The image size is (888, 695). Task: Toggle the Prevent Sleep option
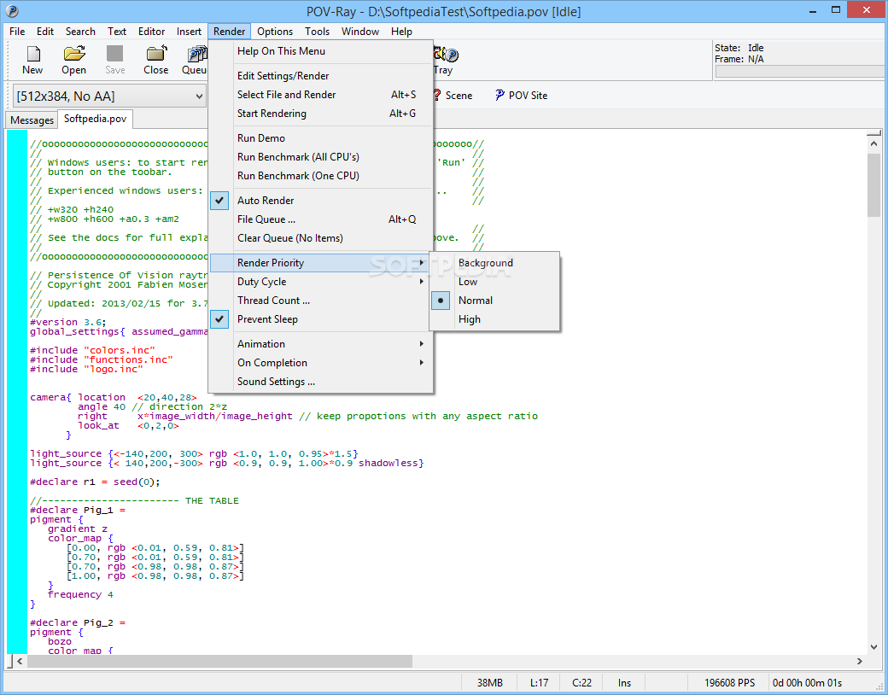pyautogui.click(x=321, y=319)
